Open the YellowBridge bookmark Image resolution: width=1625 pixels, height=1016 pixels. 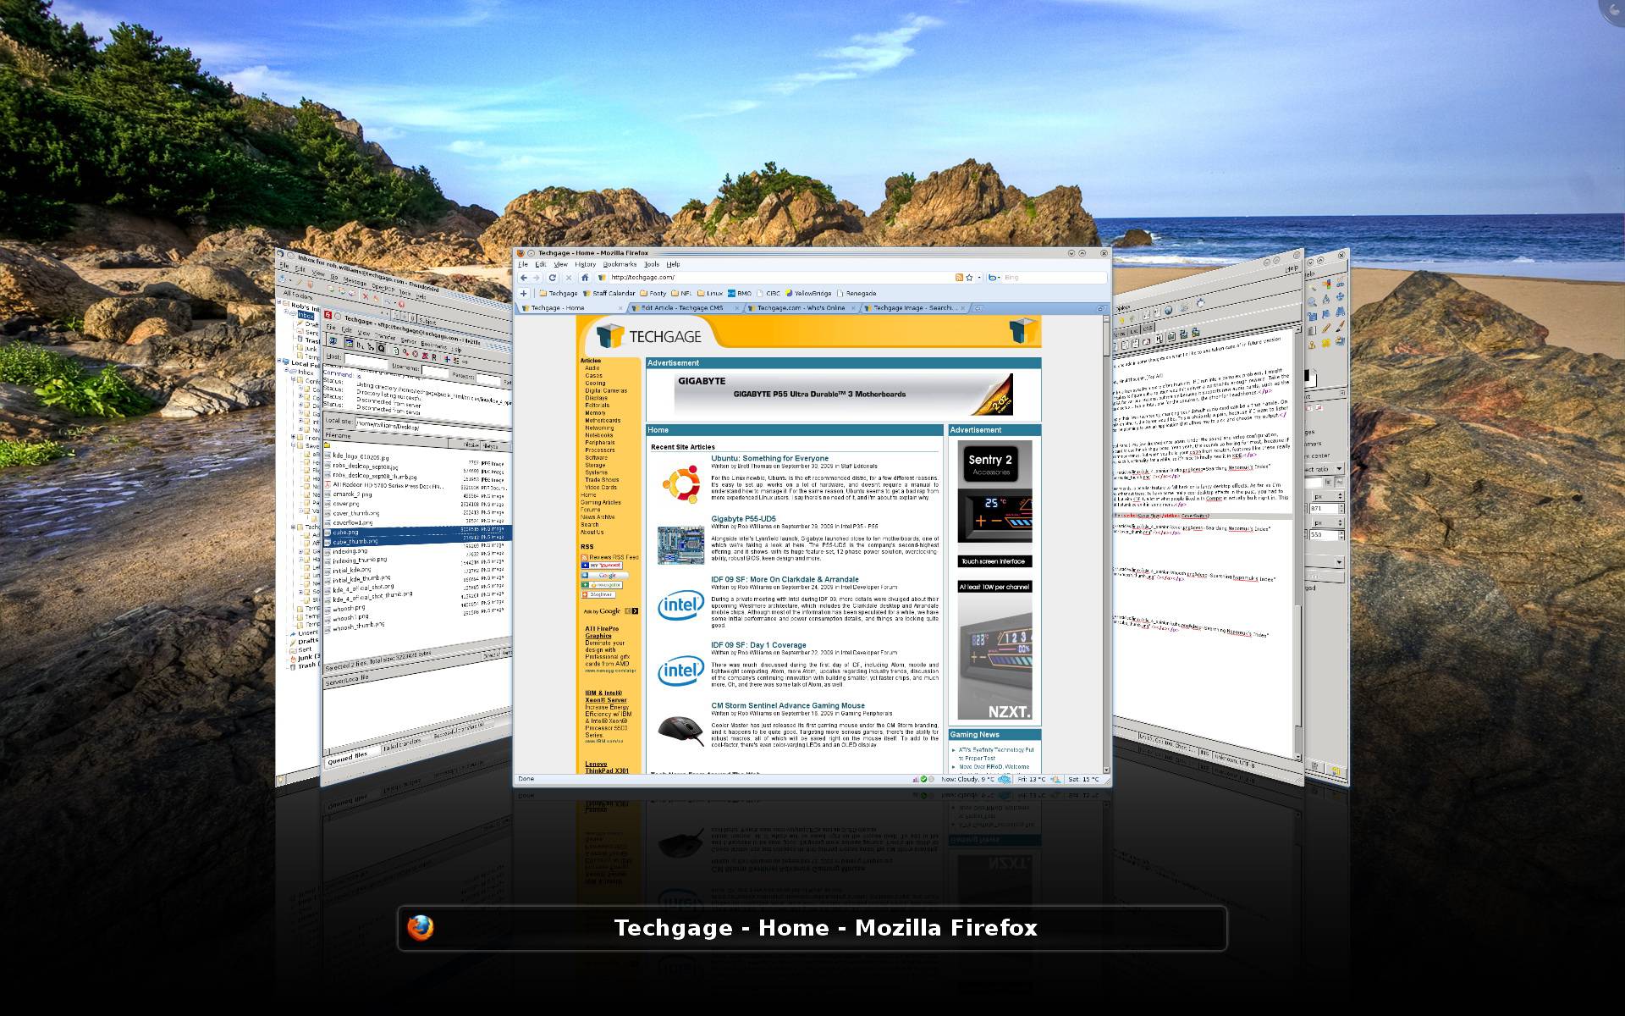click(x=808, y=294)
